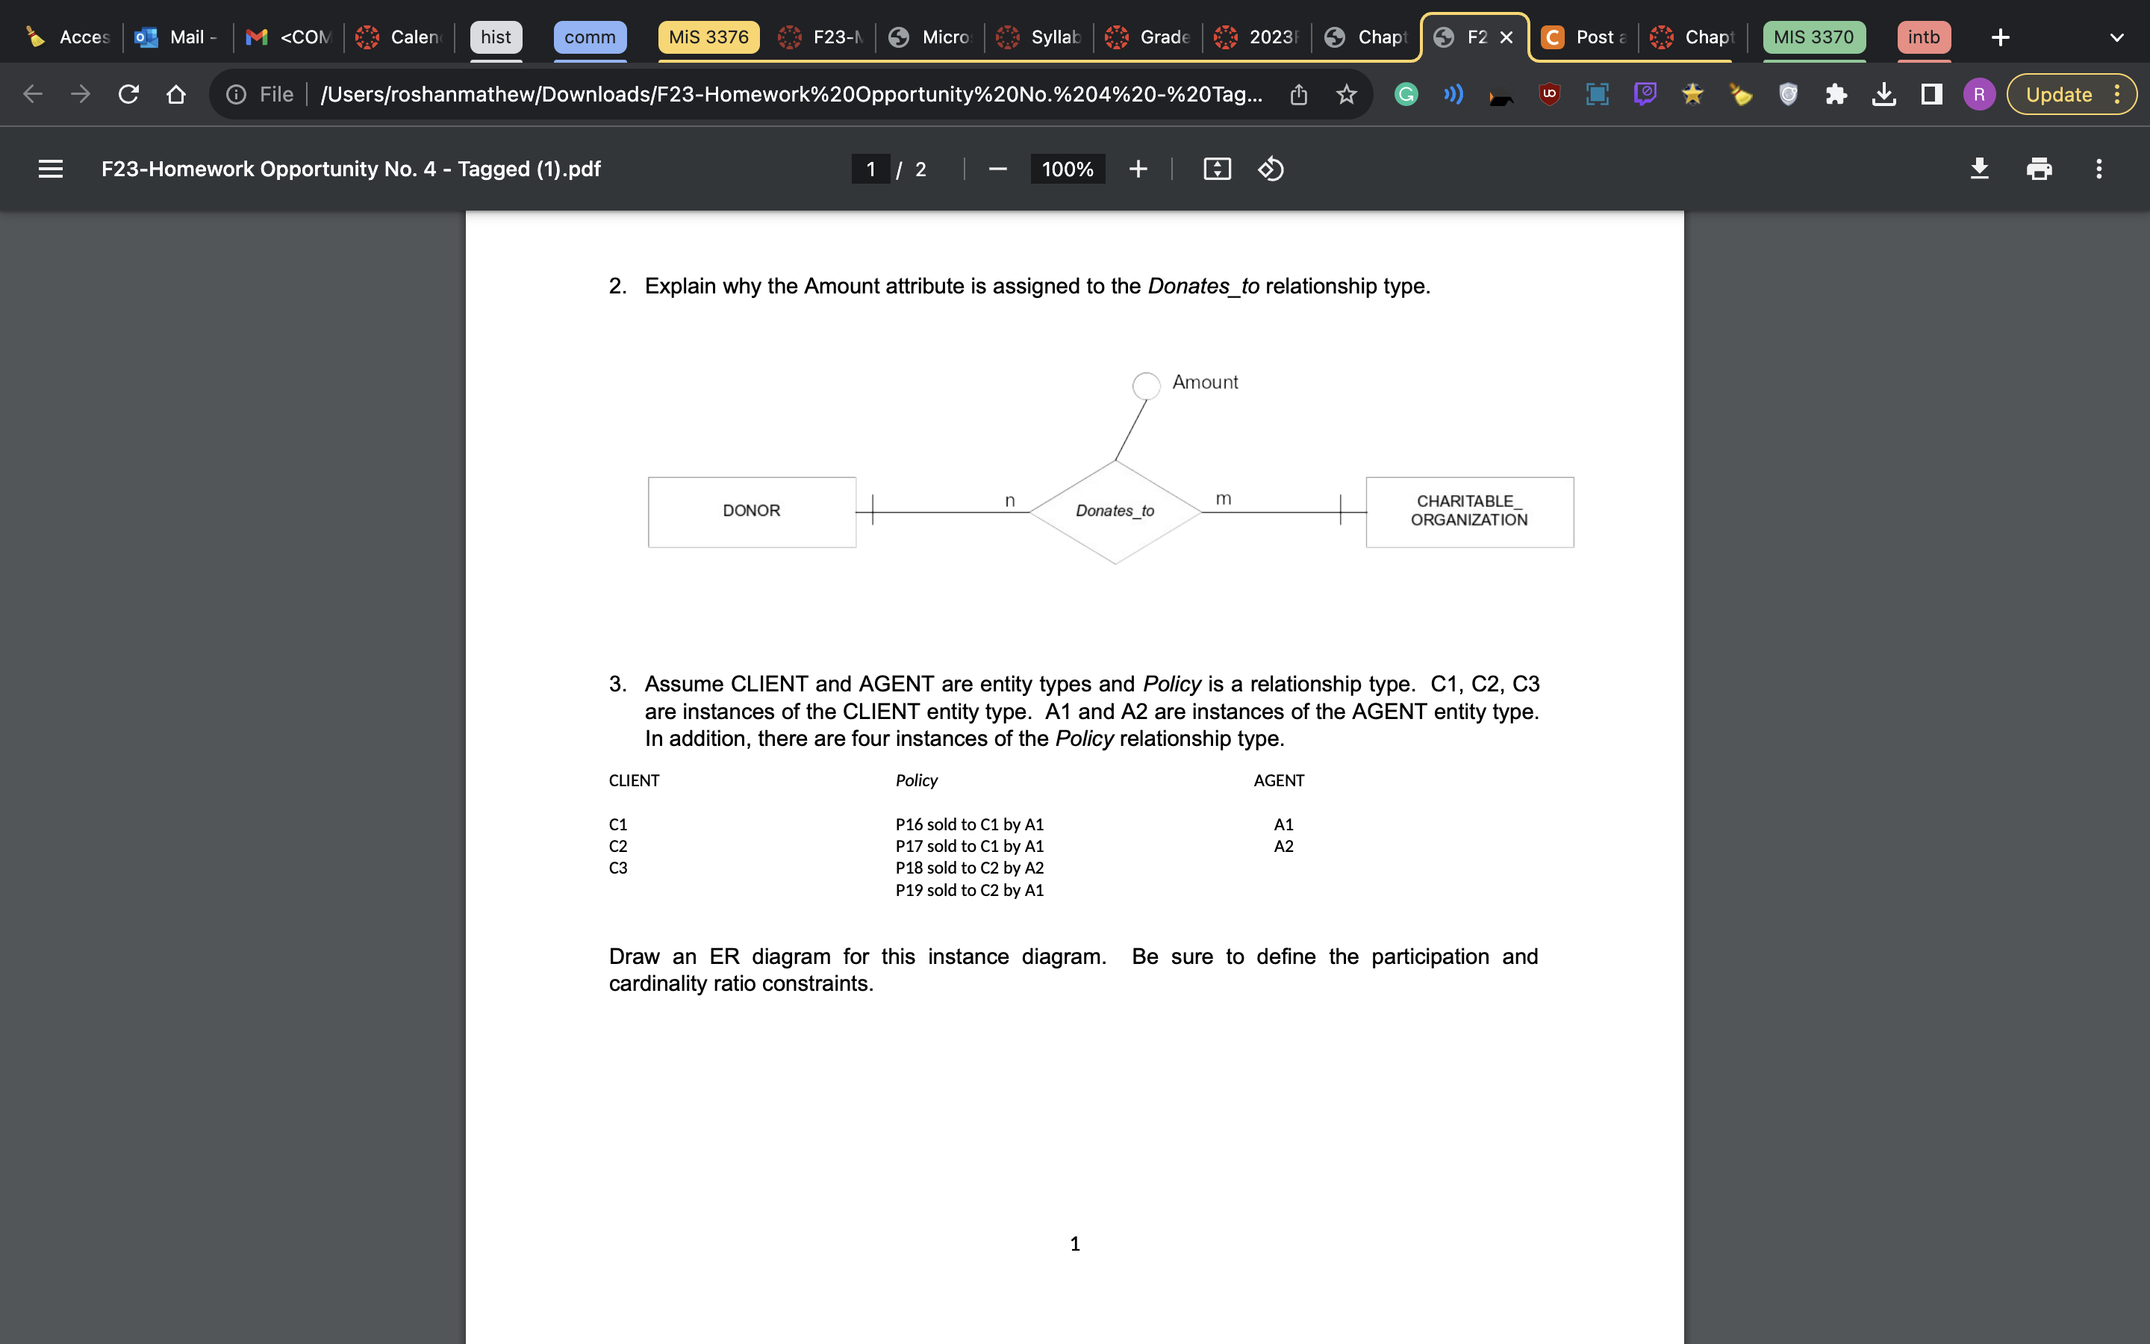
Task: Zoom out using the minus control
Action: tap(996, 169)
